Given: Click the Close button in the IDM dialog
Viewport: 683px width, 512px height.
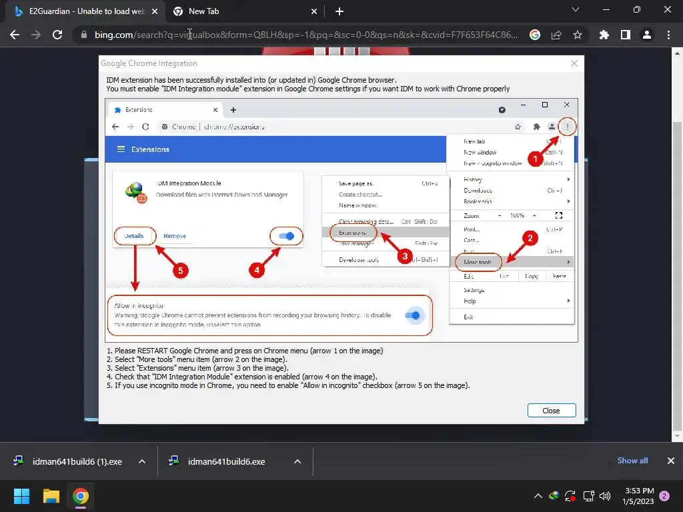Looking at the screenshot, I should [552, 411].
